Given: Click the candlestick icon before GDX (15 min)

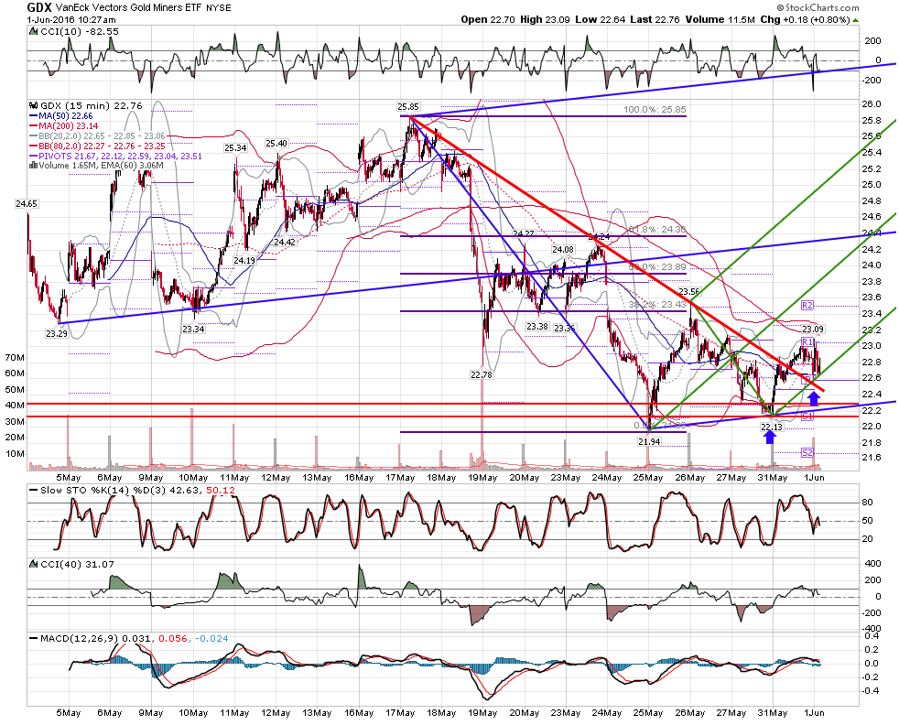Looking at the screenshot, I should [34, 106].
